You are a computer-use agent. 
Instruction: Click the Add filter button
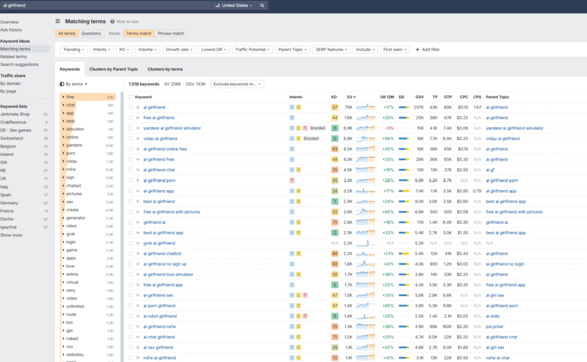point(428,49)
